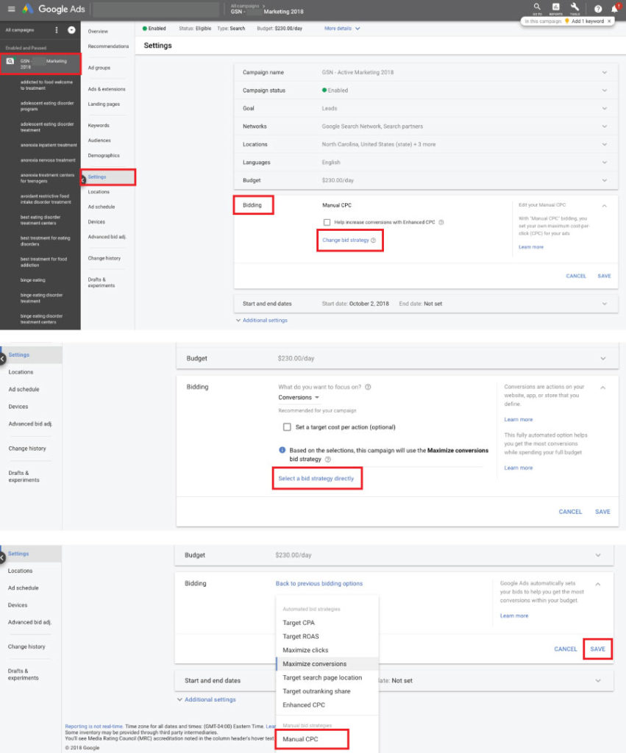626x753 pixels.
Task: Click help icon after Maximize conversions bid strategy text
Action: point(327,459)
